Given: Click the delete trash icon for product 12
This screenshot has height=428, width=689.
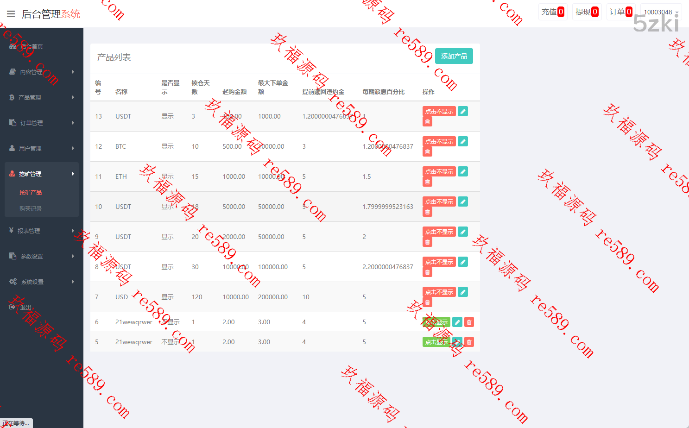Looking at the screenshot, I should point(427,152).
